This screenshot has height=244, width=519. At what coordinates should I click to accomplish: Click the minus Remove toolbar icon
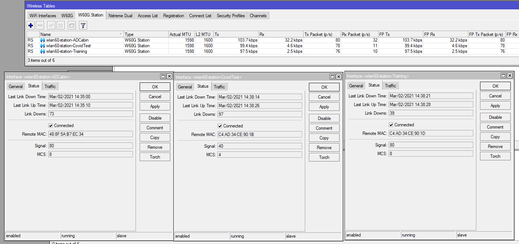[x=40, y=25]
